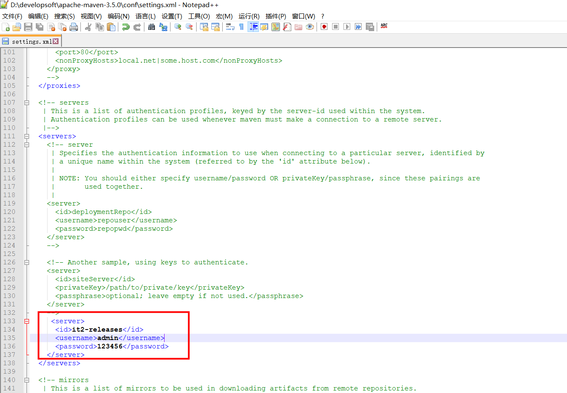Open the 编辑(E) menu
Screen dimensions: 567x393
coord(38,16)
